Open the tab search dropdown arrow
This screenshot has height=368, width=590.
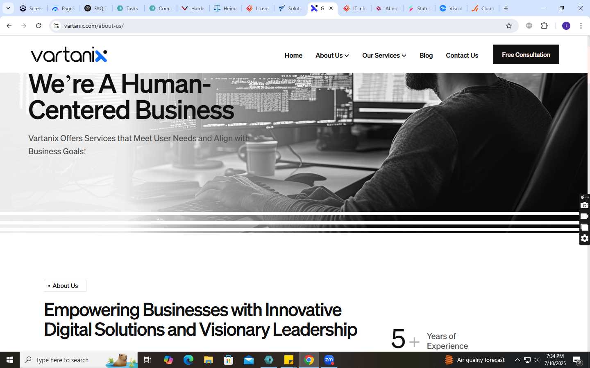pyautogui.click(x=8, y=8)
